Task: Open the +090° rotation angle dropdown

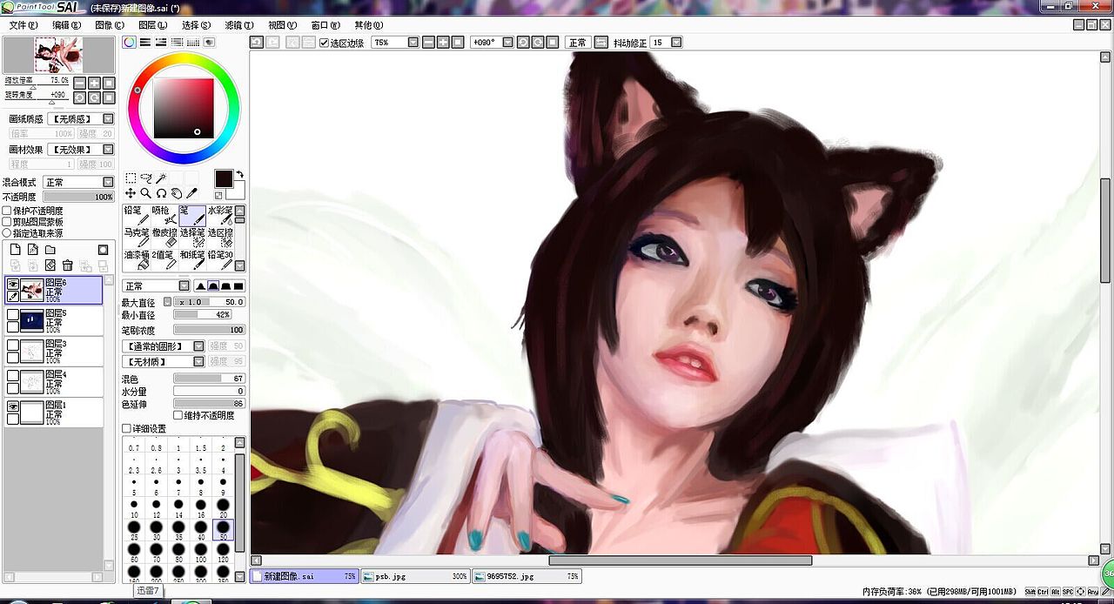Action: (508, 42)
